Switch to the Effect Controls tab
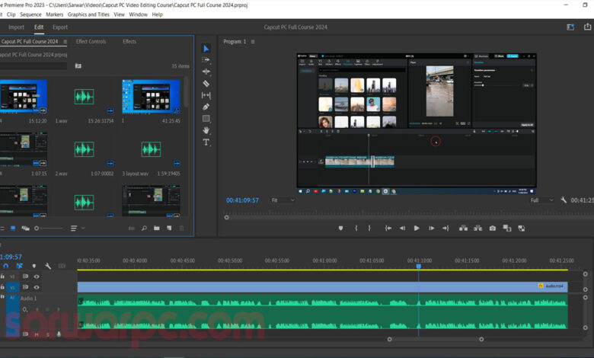The width and height of the screenshot is (594, 358). [x=91, y=41]
